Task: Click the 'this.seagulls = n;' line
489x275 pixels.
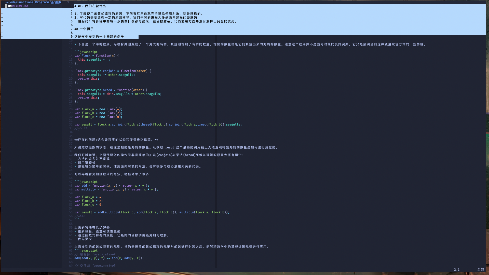Action: click(94, 60)
